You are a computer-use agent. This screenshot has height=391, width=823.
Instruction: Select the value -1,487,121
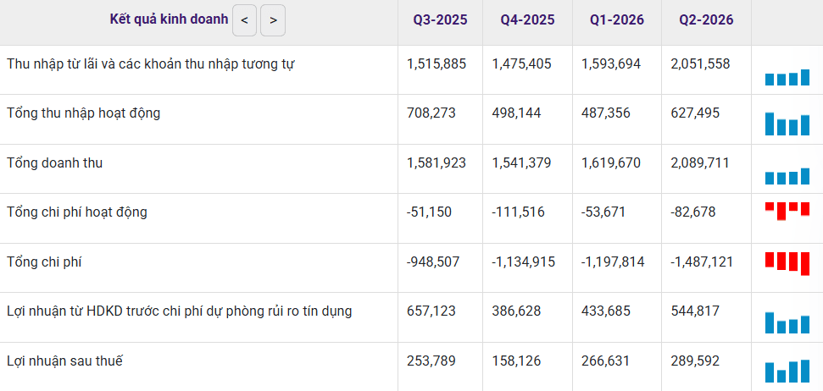[703, 262]
